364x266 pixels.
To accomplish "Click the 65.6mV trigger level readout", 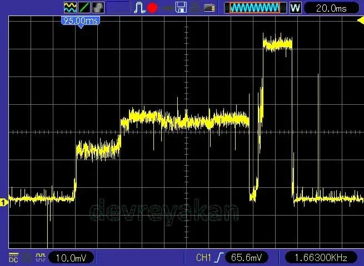I will [247, 258].
